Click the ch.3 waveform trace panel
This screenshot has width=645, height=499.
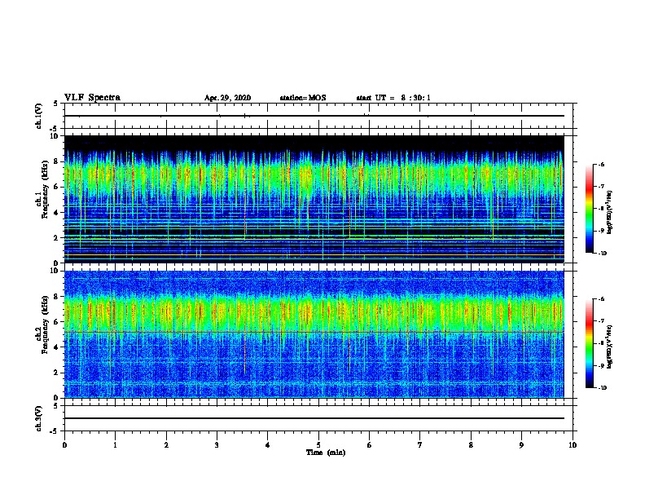click(318, 418)
